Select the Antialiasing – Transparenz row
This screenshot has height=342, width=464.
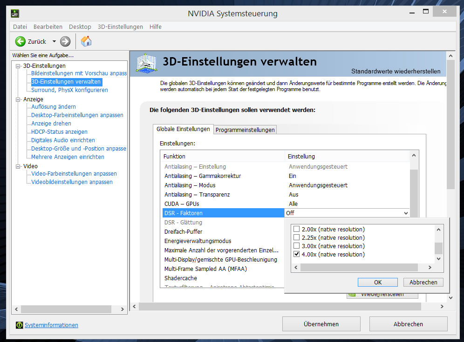(x=286, y=194)
